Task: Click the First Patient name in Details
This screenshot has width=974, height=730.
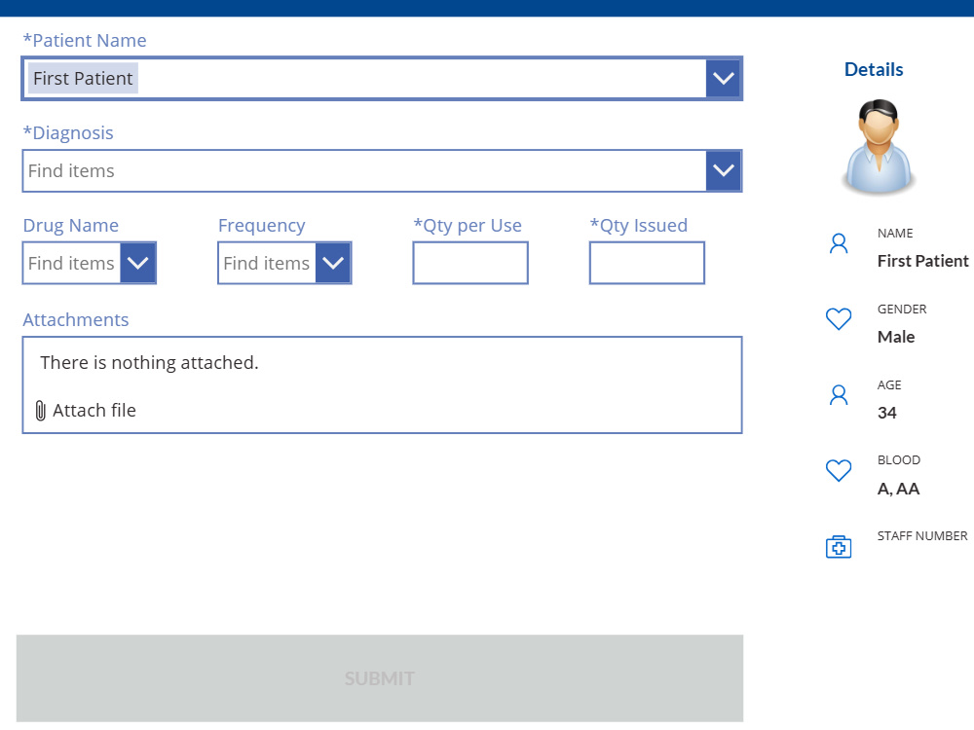Action: [922, 261]
